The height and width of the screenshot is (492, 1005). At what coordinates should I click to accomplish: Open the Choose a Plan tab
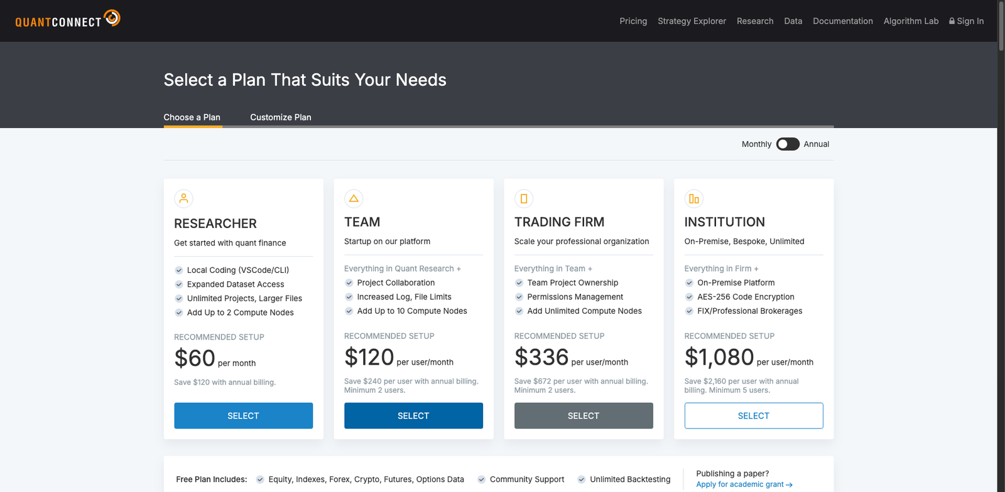click(x=192, y=117)
